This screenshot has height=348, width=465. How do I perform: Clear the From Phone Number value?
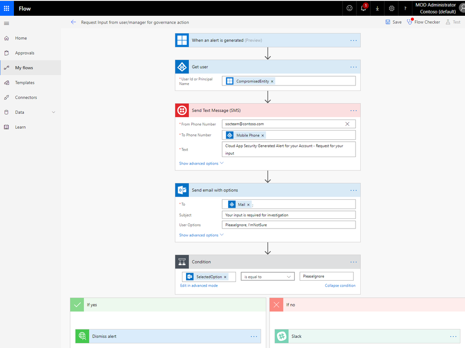point(347,124)
